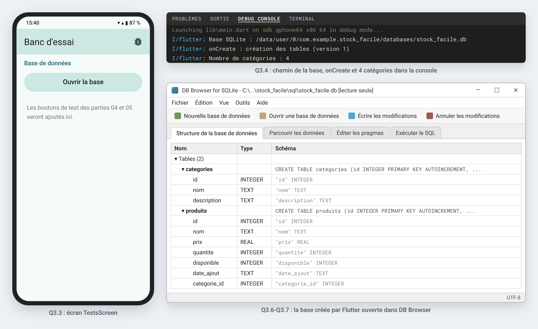Open the Fichier menu
The image size is (538, 329).
click(180, 103)
